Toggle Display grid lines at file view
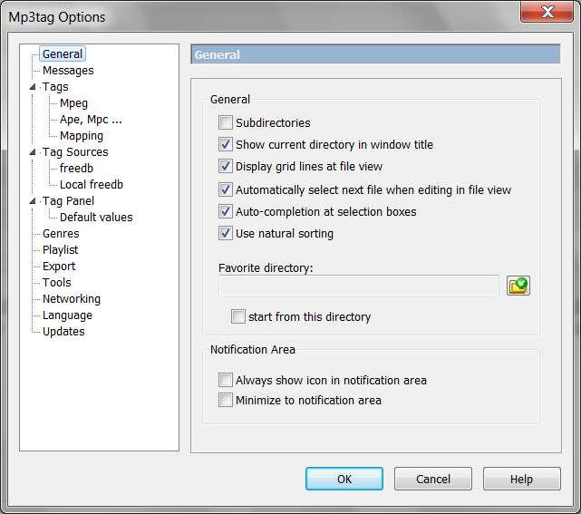581x514 pixels. pyautogui.click(x=226, y=166)
